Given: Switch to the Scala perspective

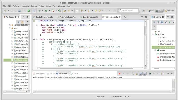Looking at the screenshot, I should tap(159, 11).
